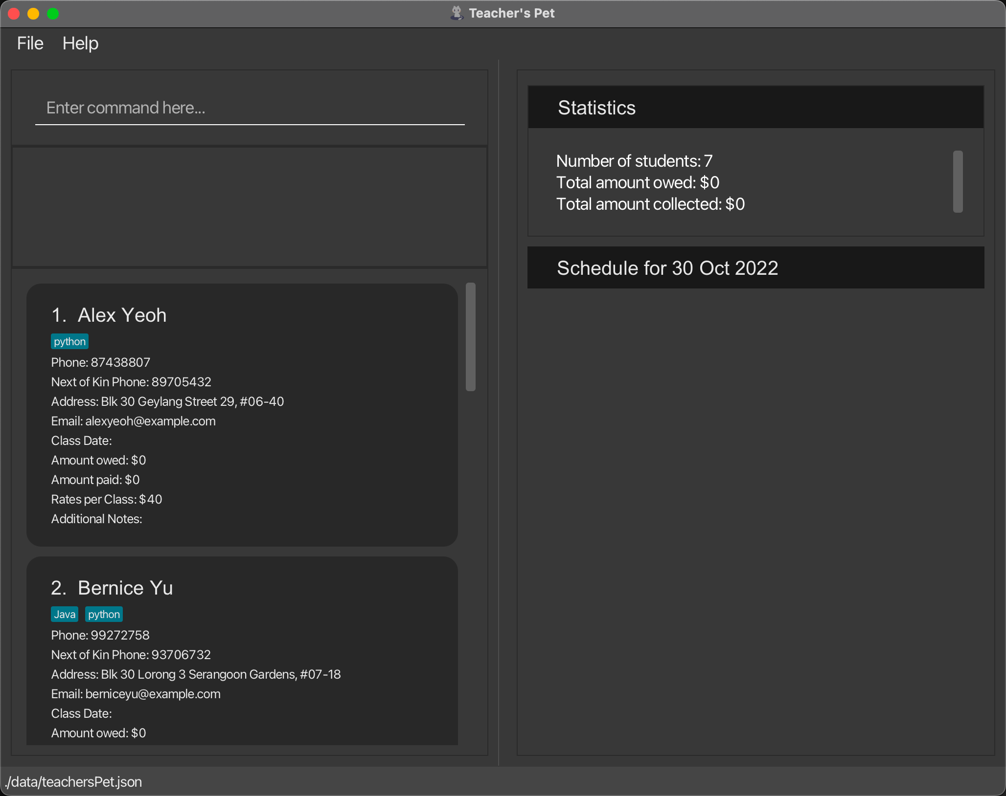Click the Geylang Street address line
The height and width of the screenshot is (796, 1006).
pos(167,401)
